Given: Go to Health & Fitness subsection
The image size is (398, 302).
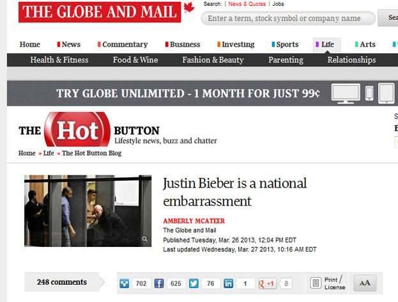Looking at the screenshot, I should pos(59,60).
